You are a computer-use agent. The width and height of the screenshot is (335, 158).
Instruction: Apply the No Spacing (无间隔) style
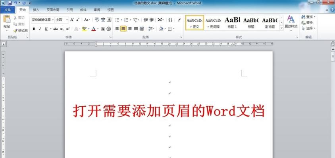pyautogui.click(x=213, y=23)
